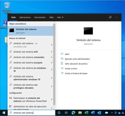
Task: Expand arrow for 'símbolo del sistema comandos'
Action: (52, 57)
